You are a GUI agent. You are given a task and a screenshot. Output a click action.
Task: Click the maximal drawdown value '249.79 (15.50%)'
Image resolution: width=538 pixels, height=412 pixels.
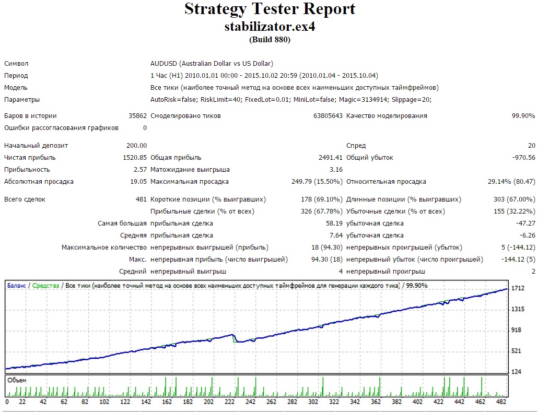click(x=317, y=182)
